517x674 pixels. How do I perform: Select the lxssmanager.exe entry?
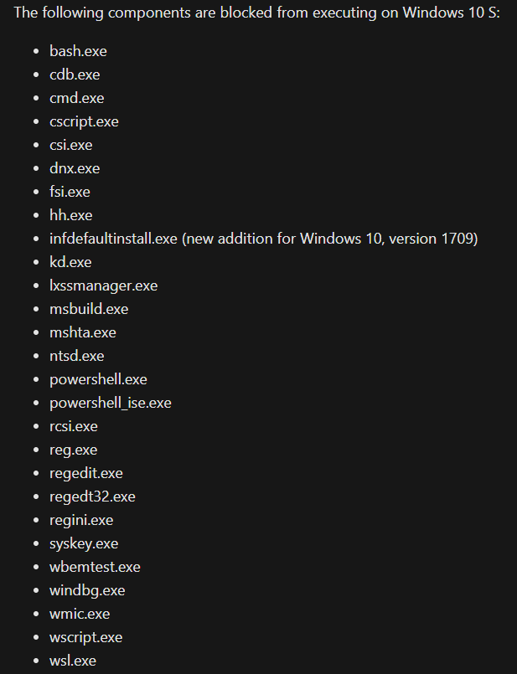pos(103,286)
